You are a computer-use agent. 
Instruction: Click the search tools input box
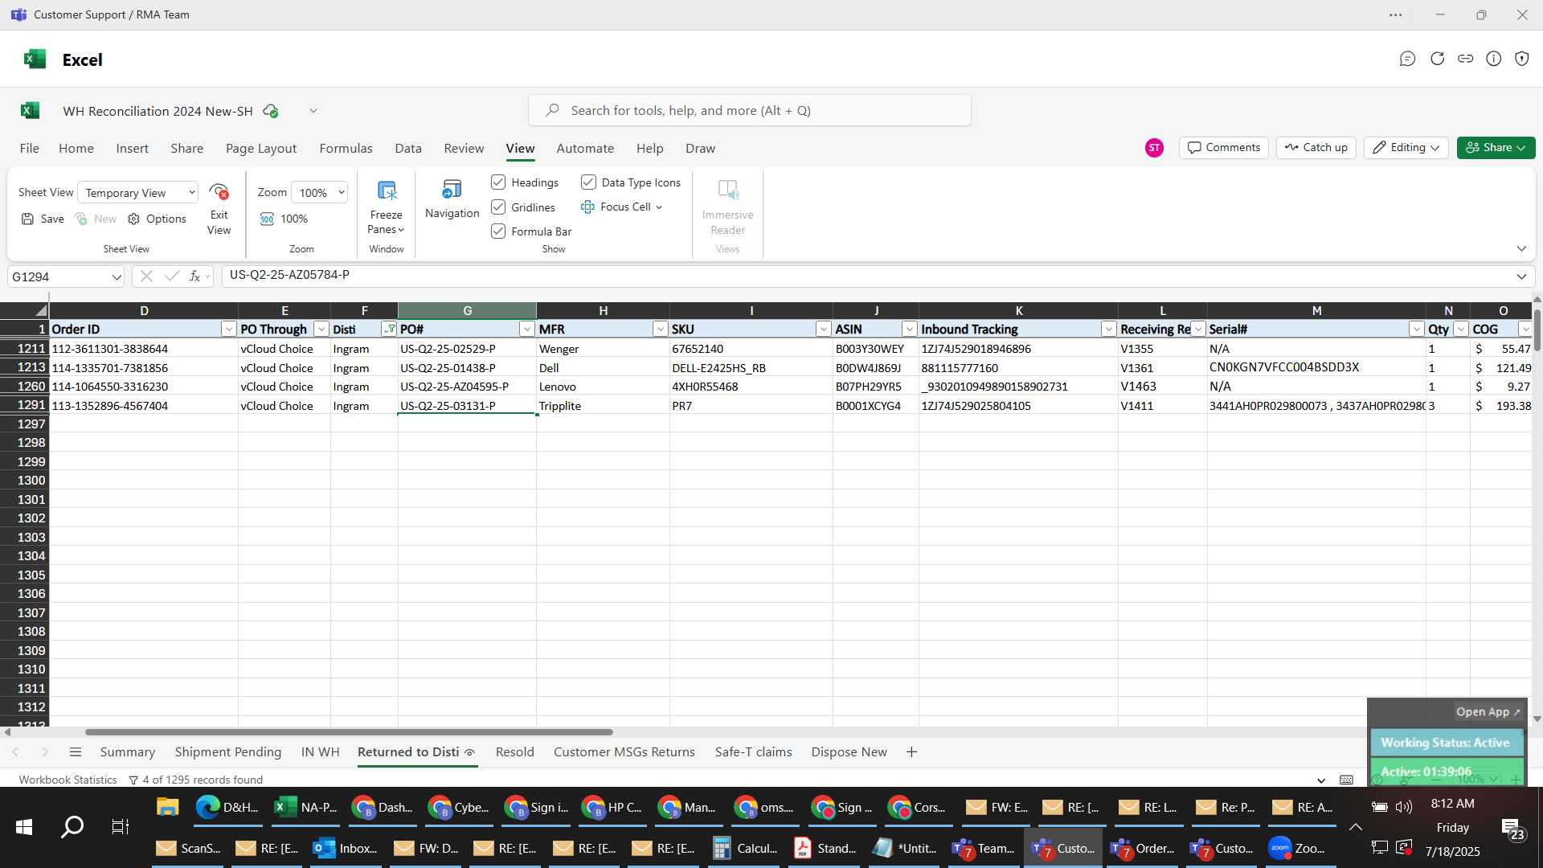coord(749,111)
